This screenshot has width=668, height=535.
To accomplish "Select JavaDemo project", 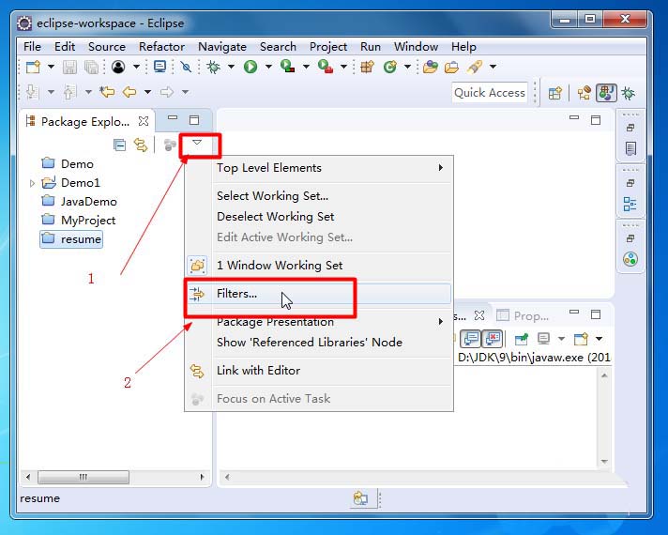I will click(x=79, y=201).
